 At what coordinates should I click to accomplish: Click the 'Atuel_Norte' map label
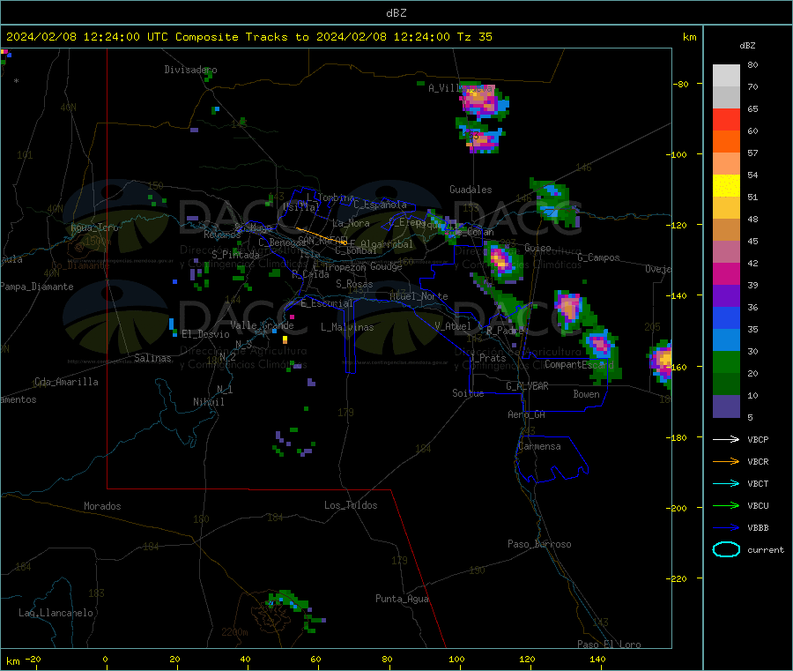click(419, 296)
